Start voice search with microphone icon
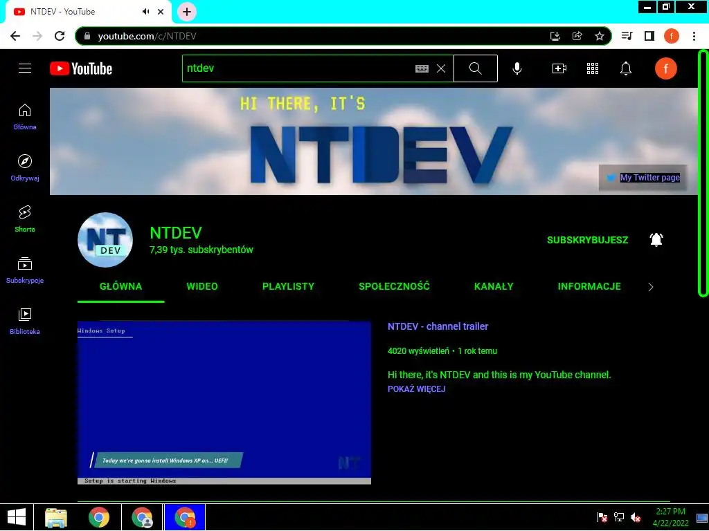The width and height of the screenshot is (709, 531). click(517, 68)
